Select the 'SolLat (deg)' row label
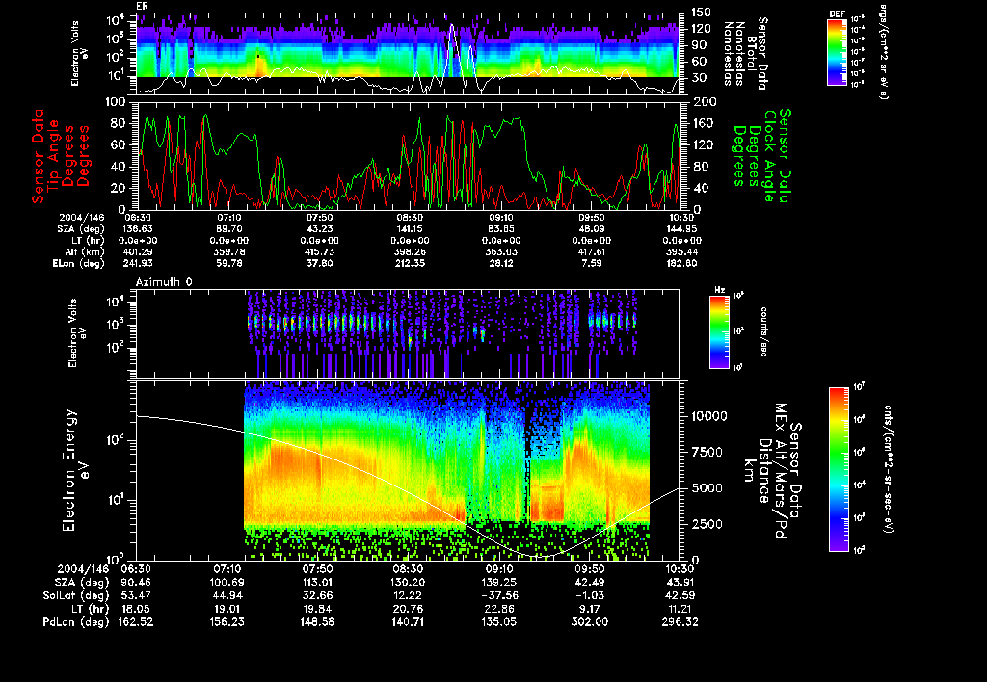The height and width of the screenshot is (682, 987). coord(76,595)
